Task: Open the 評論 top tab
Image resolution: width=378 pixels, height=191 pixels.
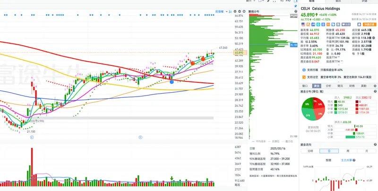Action: [x=365, y=1]
